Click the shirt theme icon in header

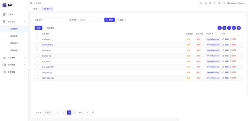click(215, 3)
